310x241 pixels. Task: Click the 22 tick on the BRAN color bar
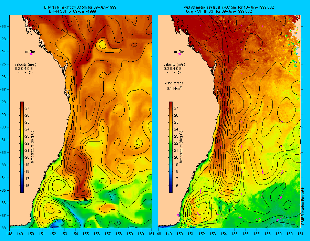click(x=27, y=143)
